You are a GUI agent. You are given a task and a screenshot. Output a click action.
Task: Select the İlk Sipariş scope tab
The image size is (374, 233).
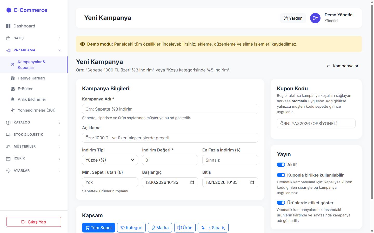tap(213, 228)
